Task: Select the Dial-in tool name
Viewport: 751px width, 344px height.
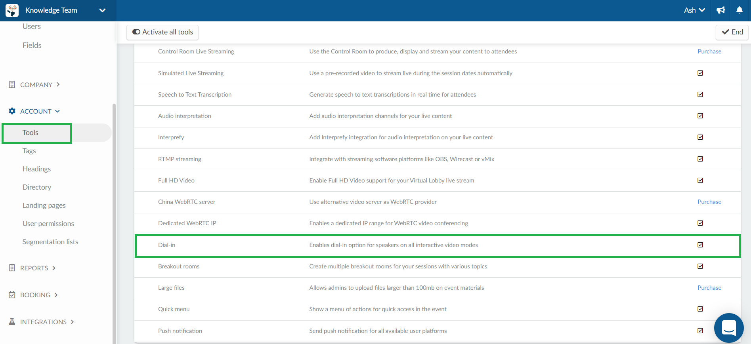Action: pos(167,245)
